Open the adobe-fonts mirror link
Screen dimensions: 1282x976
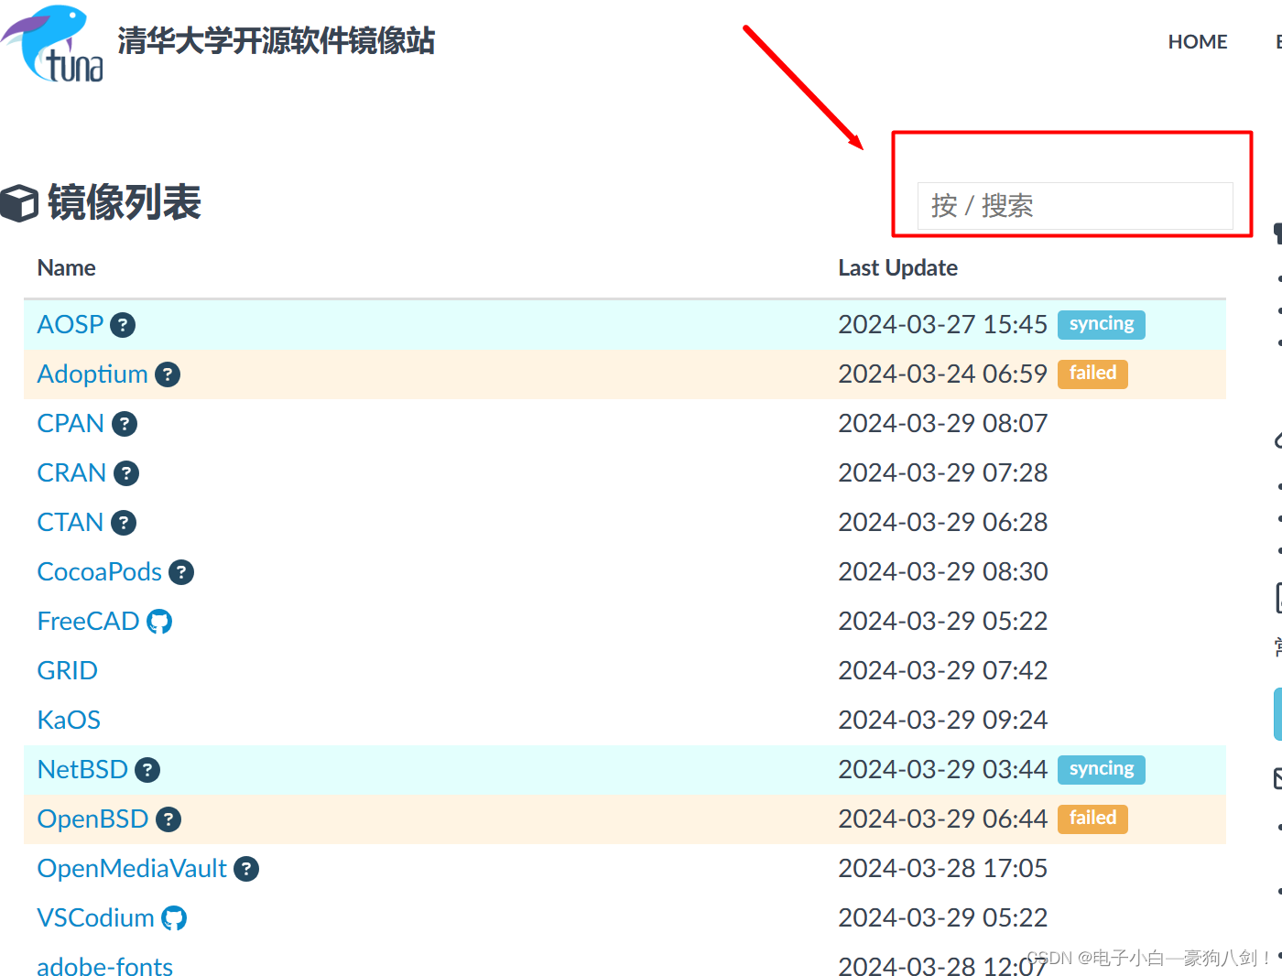click(x=104, y=966)
